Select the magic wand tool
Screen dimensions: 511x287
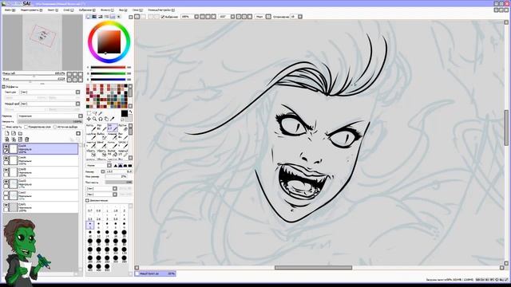click(x=101, y=113)
